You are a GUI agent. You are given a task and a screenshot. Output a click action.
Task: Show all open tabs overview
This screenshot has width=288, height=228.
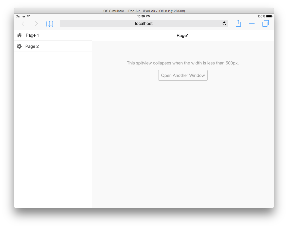click(x=265, y=24)
